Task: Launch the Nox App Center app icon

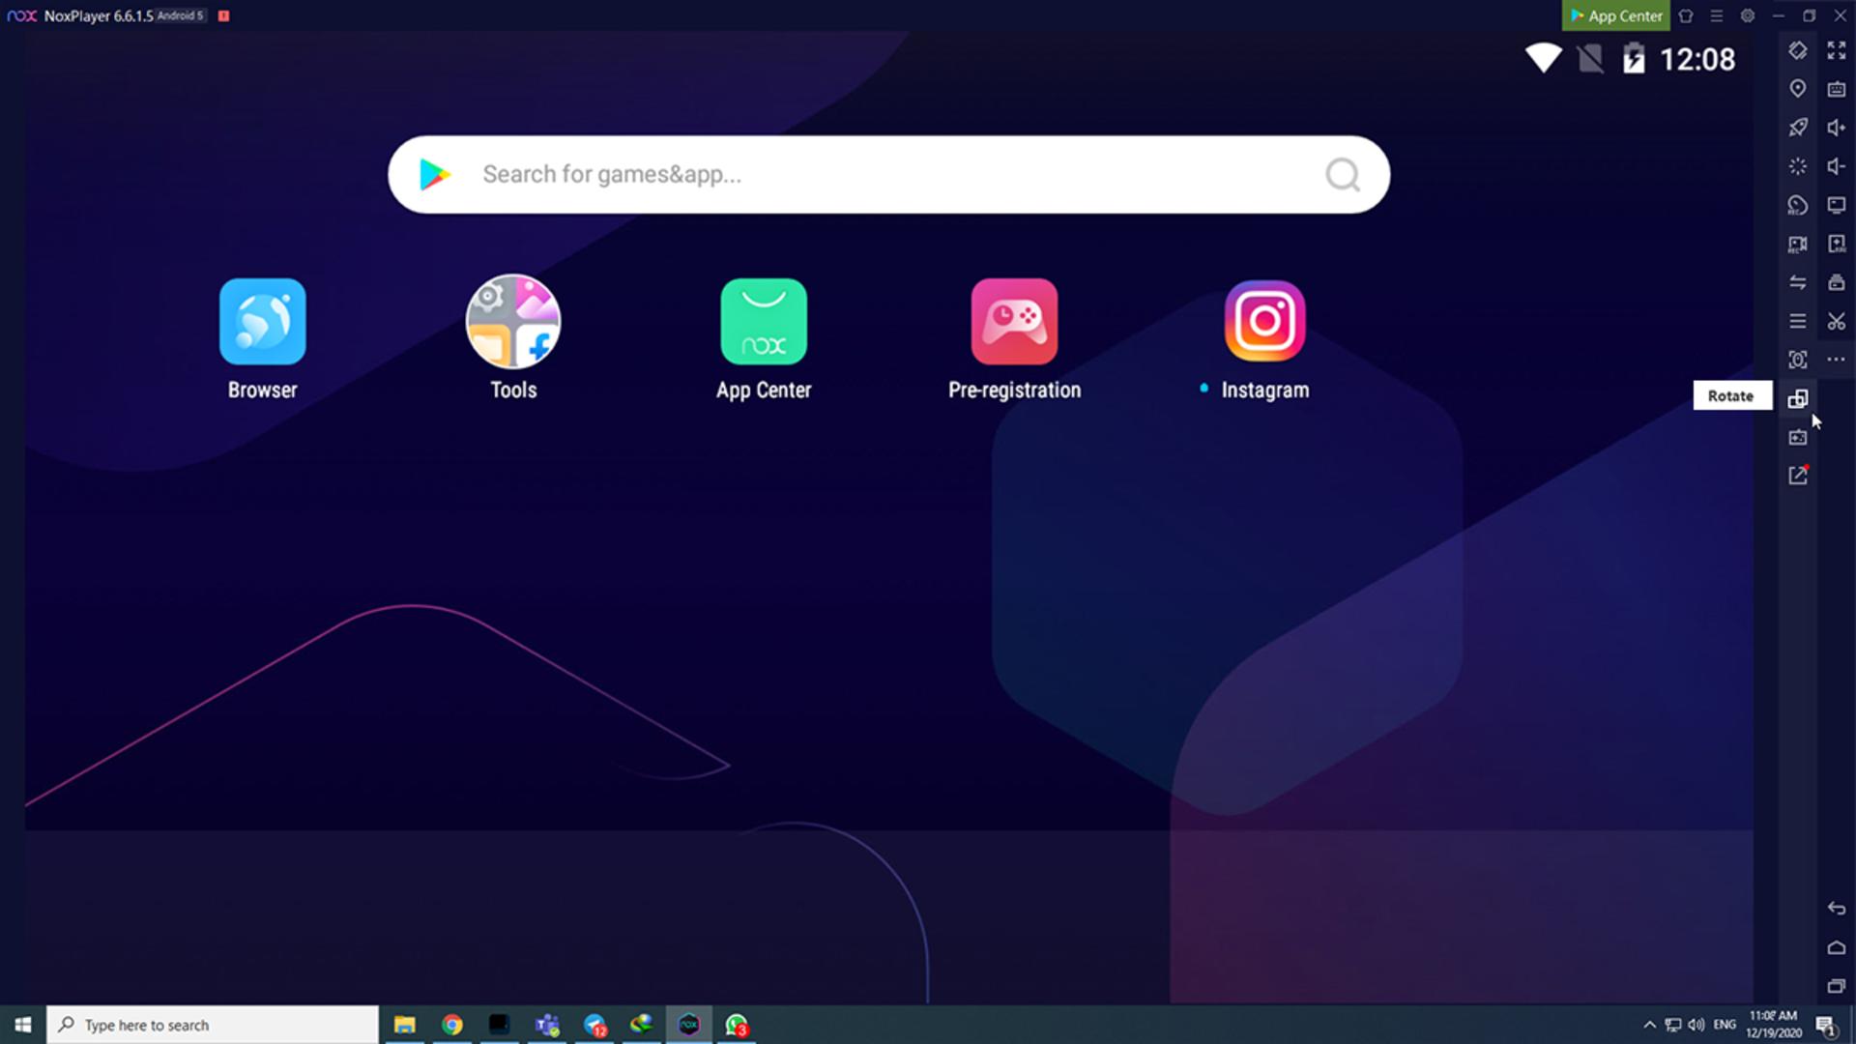Action: tap(764, 322)
